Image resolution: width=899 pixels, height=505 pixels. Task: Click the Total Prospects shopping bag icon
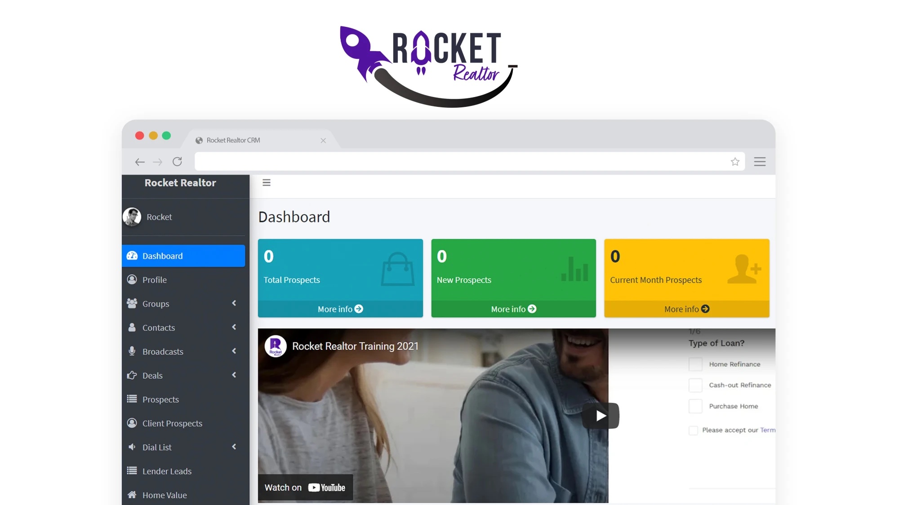click(397, 269)
